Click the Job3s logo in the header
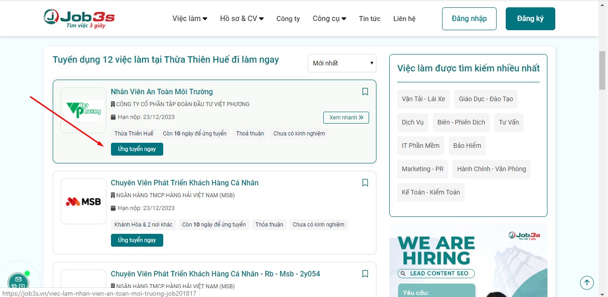 coord(78,17)
